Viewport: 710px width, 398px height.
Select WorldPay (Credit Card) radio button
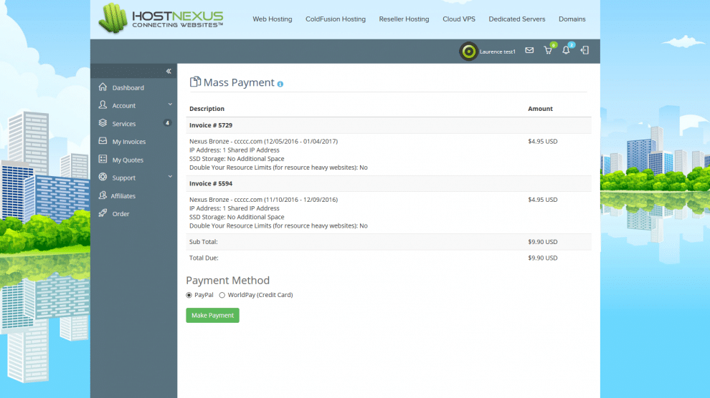pos(222,295)
